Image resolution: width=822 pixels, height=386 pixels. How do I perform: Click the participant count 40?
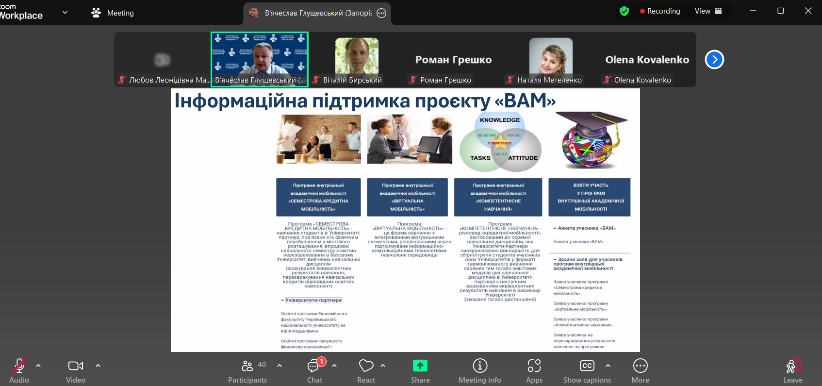262,365
